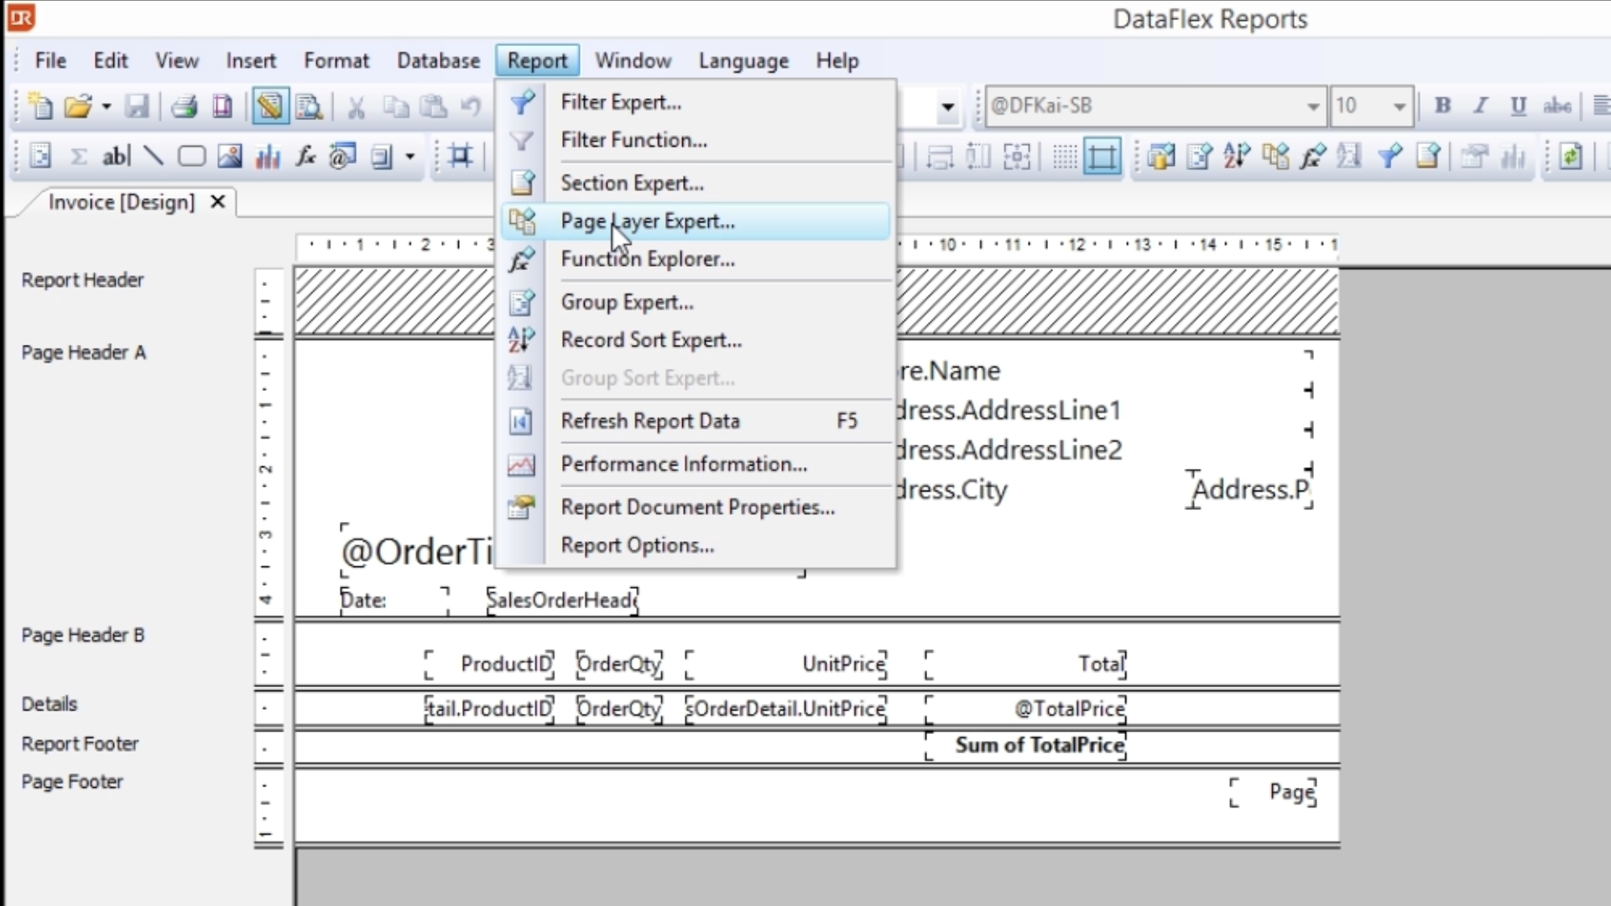Click the Insert Text Object (ab|) tool
1611x906 pixels.
coord(116,156)
